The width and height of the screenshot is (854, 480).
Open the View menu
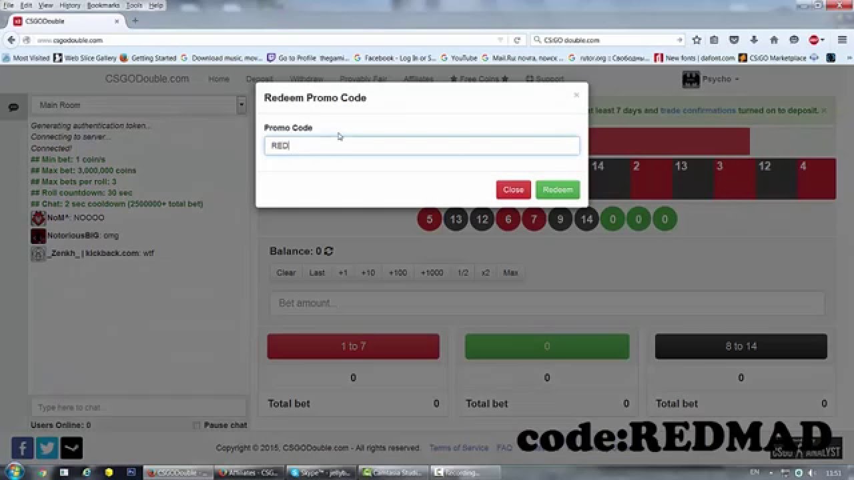[x=45, y=5]
